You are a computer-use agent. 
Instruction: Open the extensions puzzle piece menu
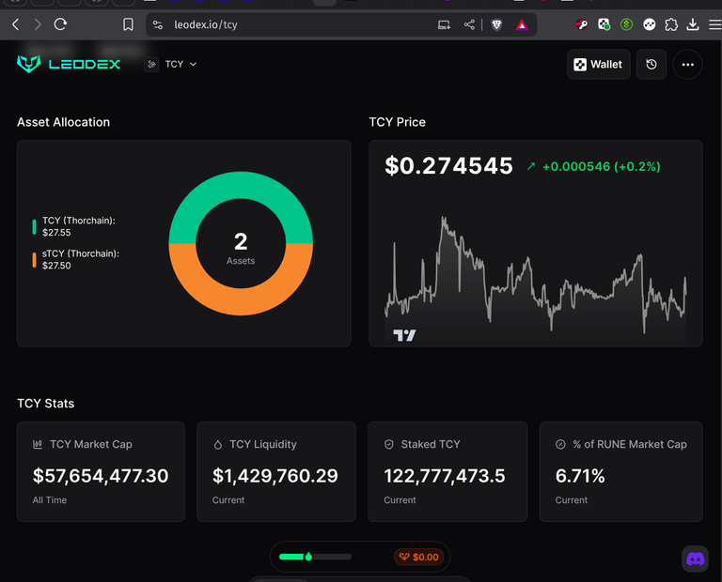(671, 24)
